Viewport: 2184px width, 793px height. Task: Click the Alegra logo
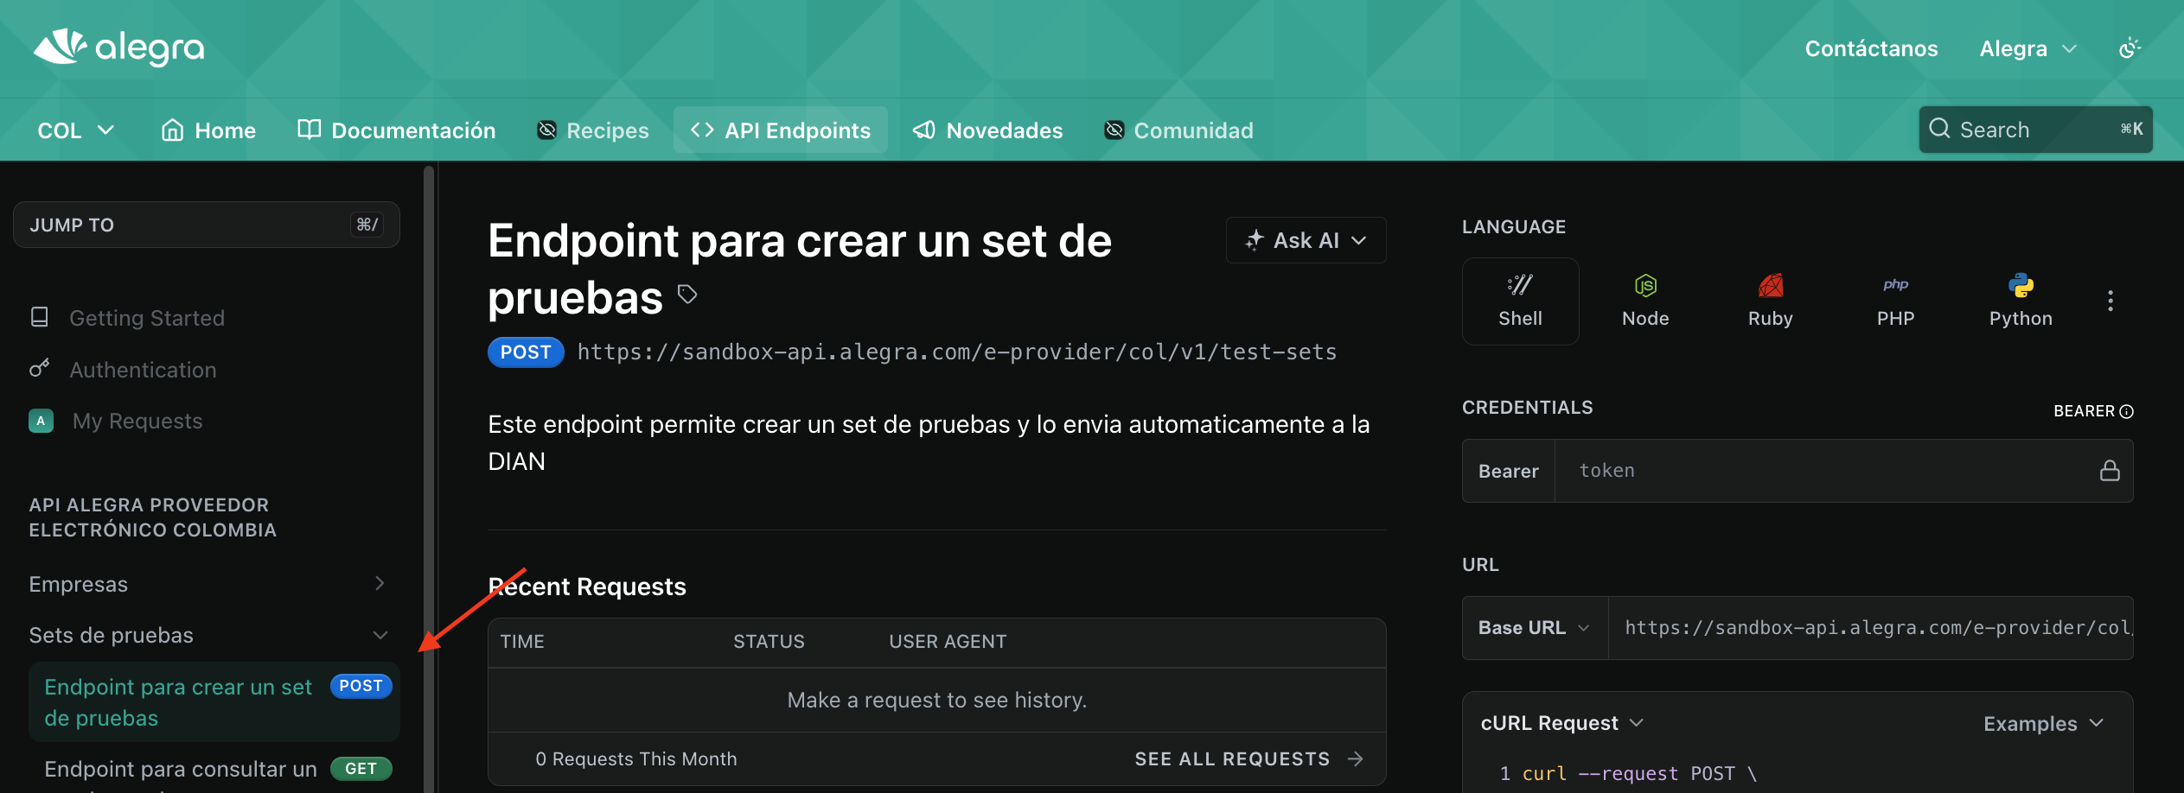pyautogui.click(x=119, y=48)
